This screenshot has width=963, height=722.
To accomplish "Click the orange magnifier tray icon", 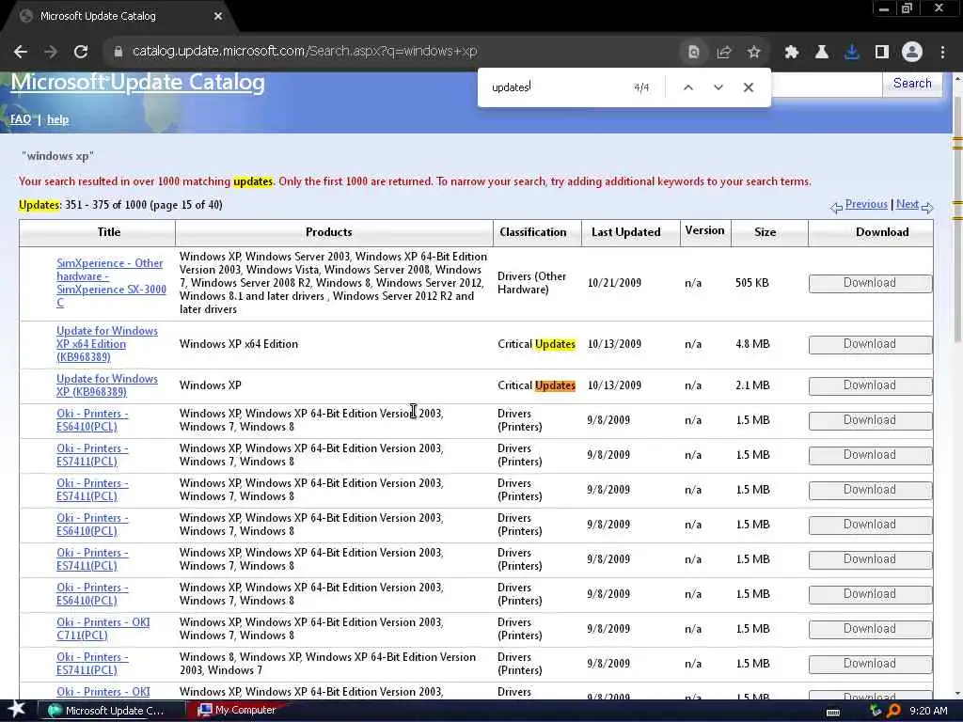I will point(894,711).
